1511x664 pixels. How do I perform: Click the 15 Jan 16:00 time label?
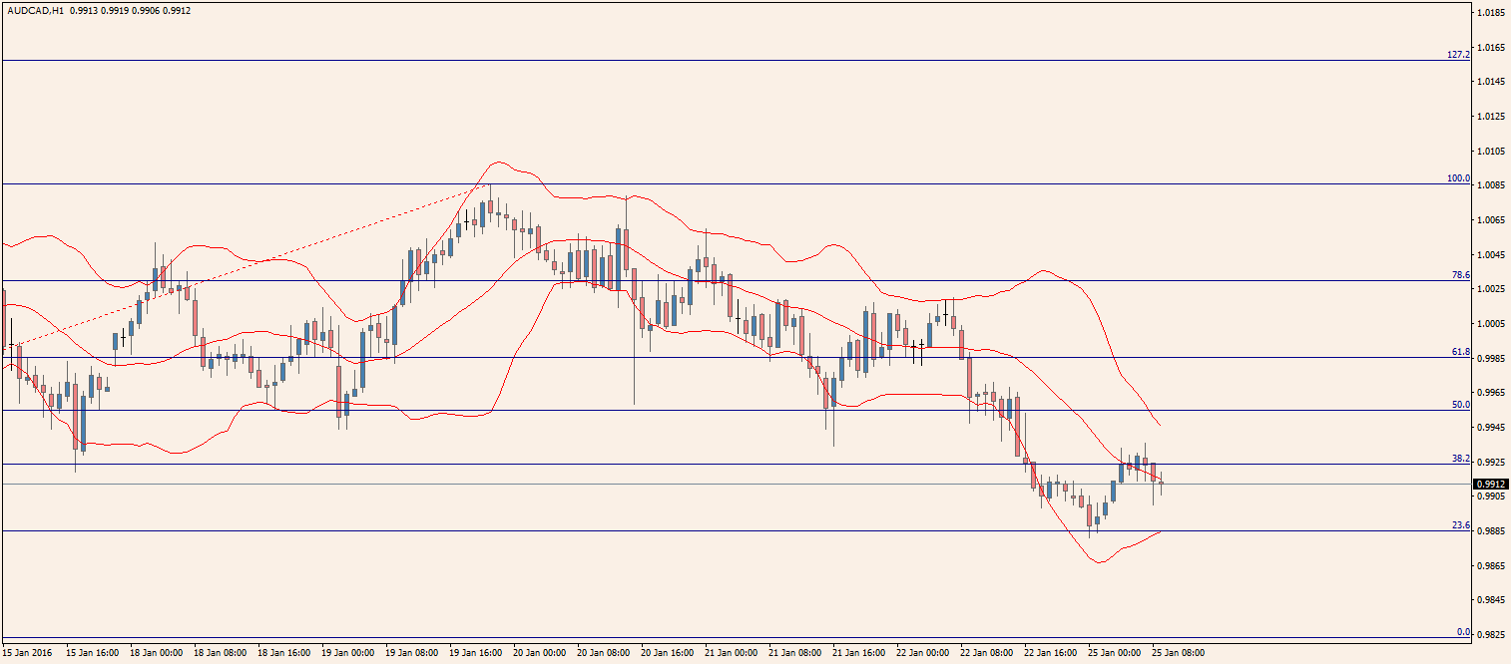click(x=93, y=653)
